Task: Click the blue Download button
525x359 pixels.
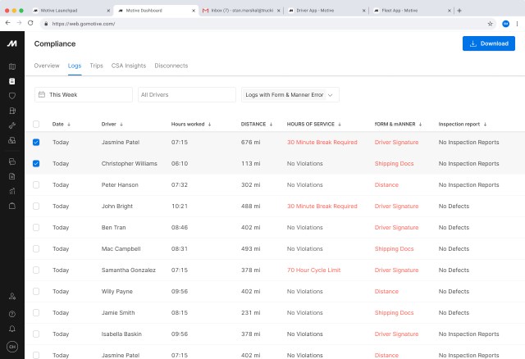Action: pyautogui.click(x=489, y=43)
